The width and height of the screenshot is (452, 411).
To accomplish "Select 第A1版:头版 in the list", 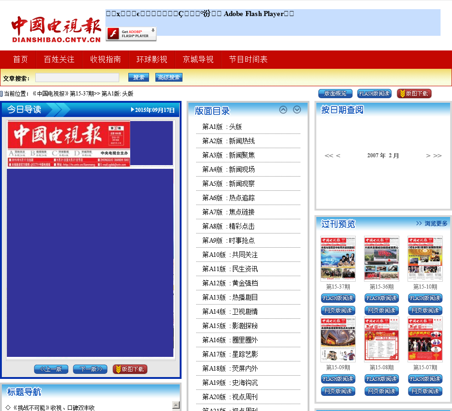I will [x=222, y=127].
